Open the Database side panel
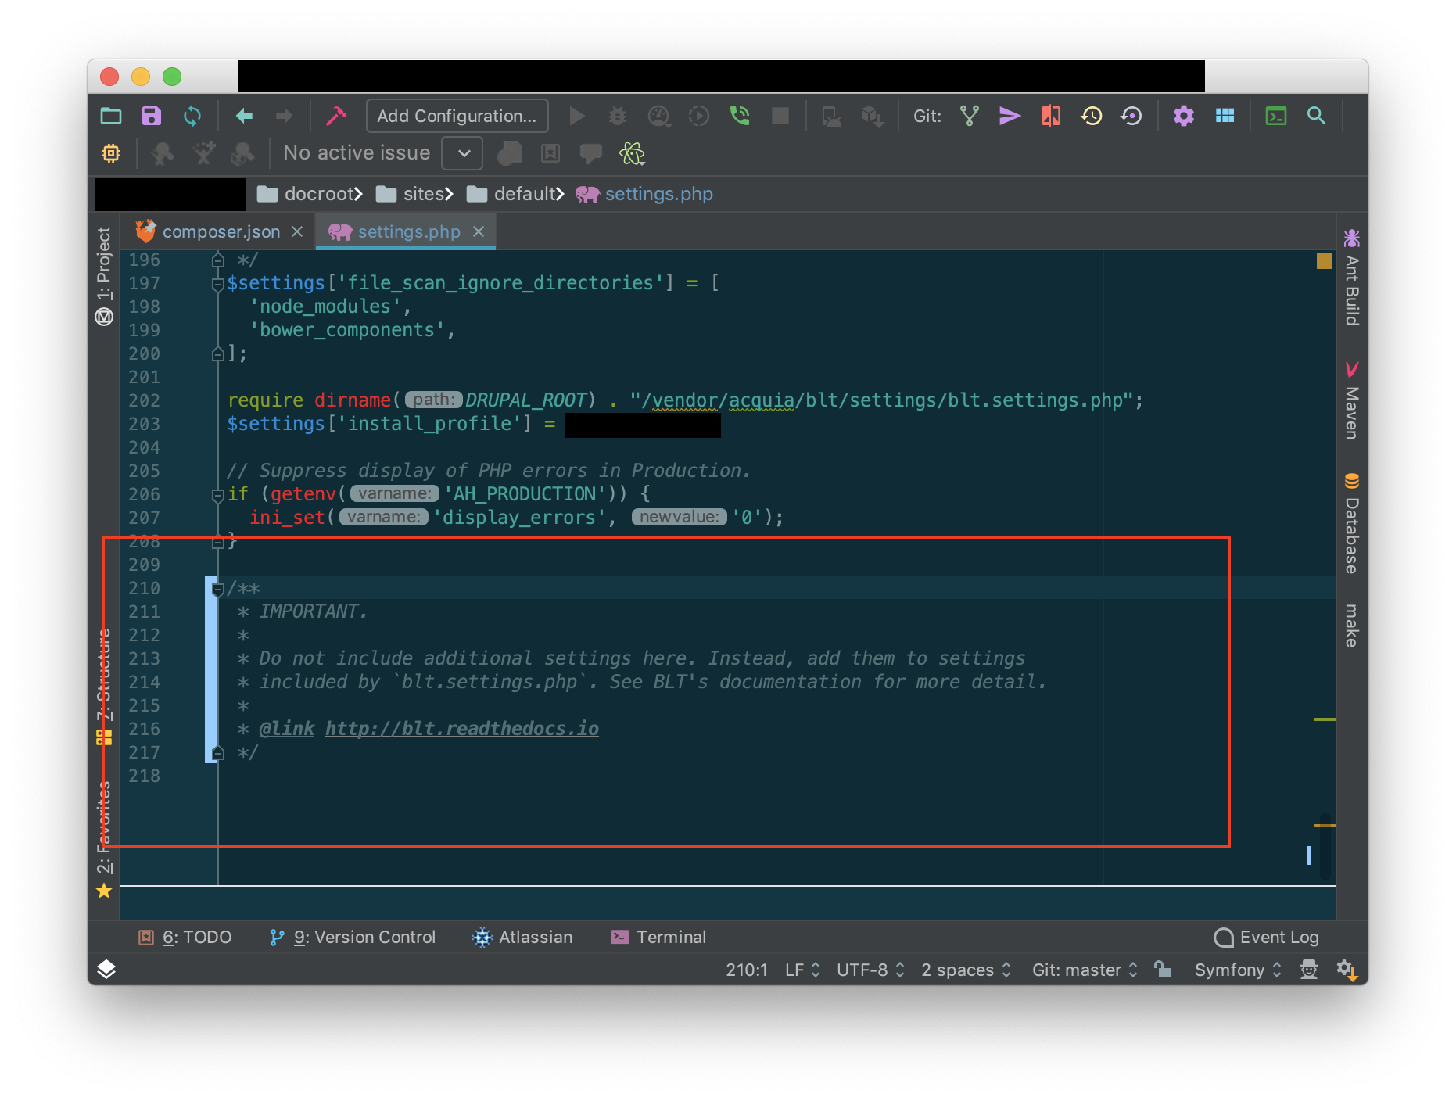This screenshot has height=1101, width=1456. tap(1352, 523)
